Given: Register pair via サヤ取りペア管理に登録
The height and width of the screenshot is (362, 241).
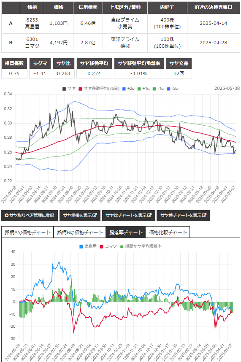Looking at the screenshot, I should 30,216.
